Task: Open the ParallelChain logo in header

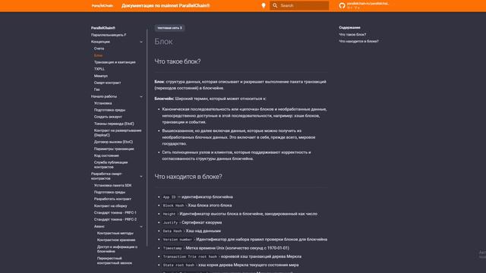Action: point(103,5)
